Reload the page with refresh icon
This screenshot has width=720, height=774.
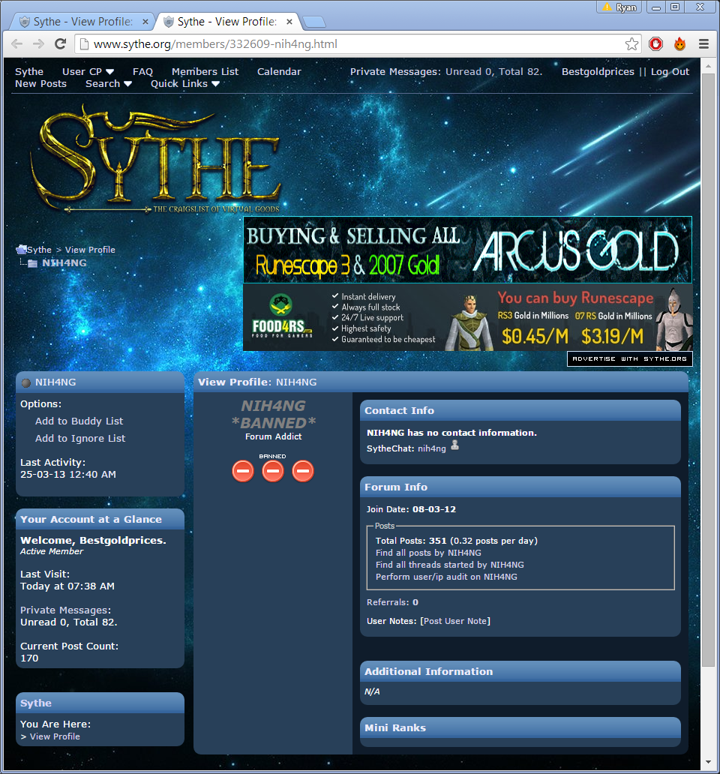60,44
